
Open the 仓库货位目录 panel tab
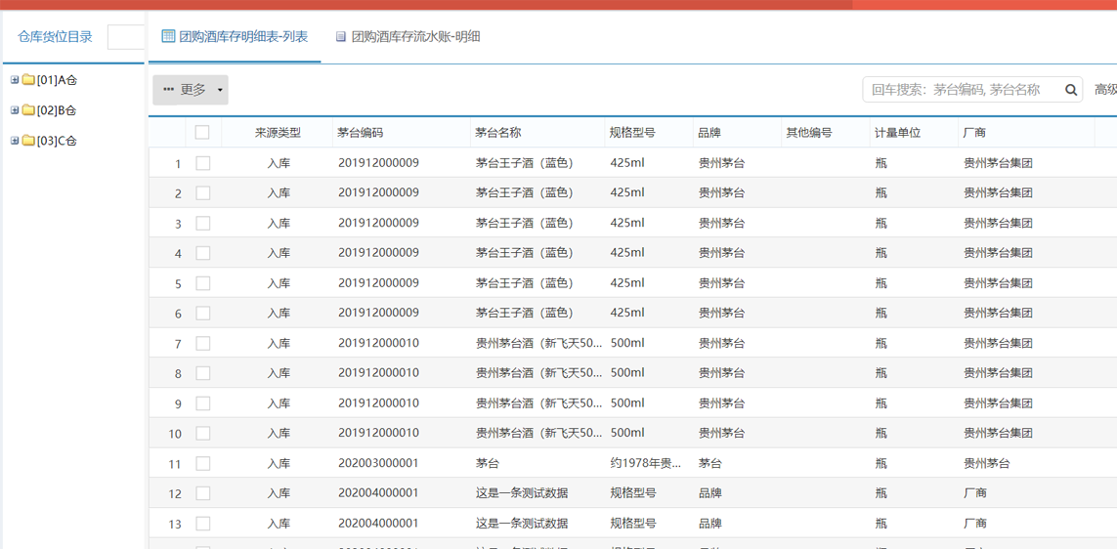point(55,37)
